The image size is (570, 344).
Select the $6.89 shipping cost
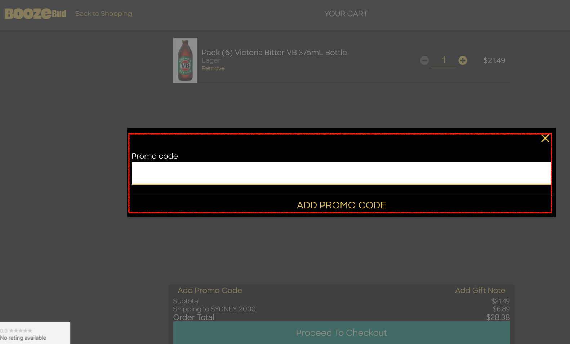pos(501,309)
